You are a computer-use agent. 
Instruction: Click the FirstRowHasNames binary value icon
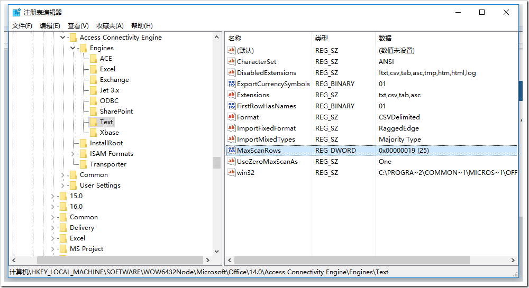(x=232, y=106)
